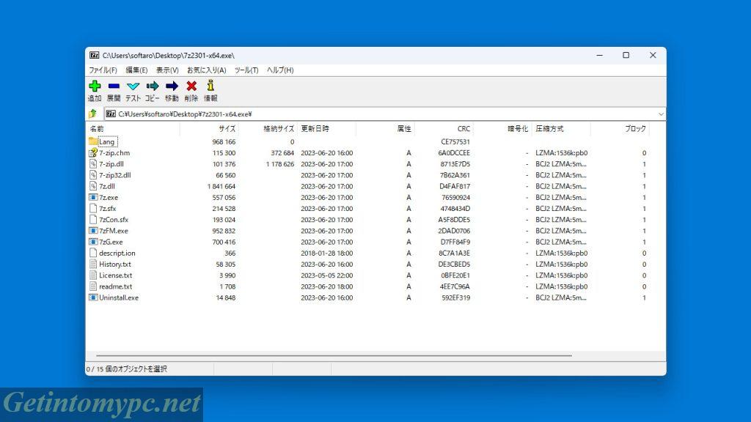
Task: Open the ファイル(F) menu
Action: 103,70
